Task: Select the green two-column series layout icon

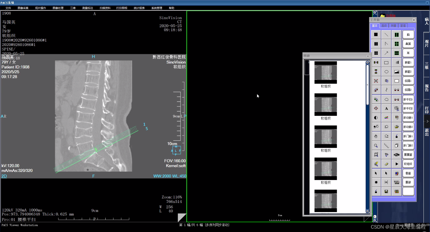Action: [397, 35]
